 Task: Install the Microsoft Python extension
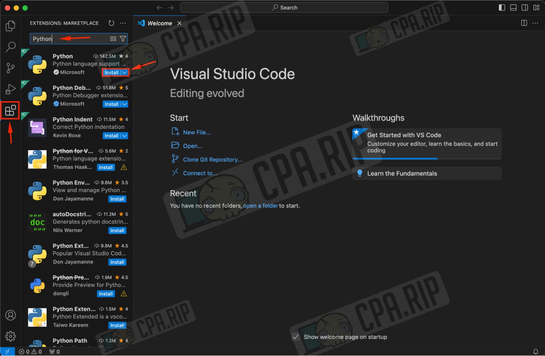click(x=112, y=72)
